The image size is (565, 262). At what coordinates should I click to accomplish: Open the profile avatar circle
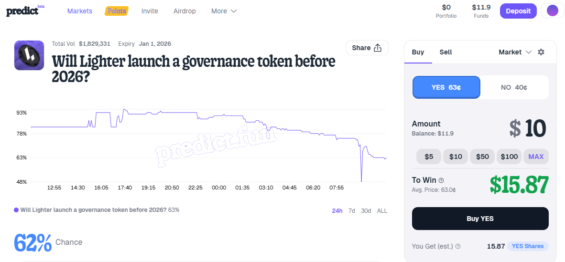point(552,11)
